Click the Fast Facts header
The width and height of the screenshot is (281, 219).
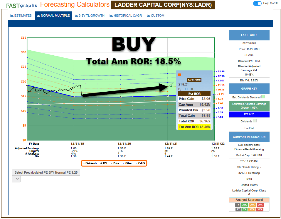pyautogui.click(x=249, y=35)
